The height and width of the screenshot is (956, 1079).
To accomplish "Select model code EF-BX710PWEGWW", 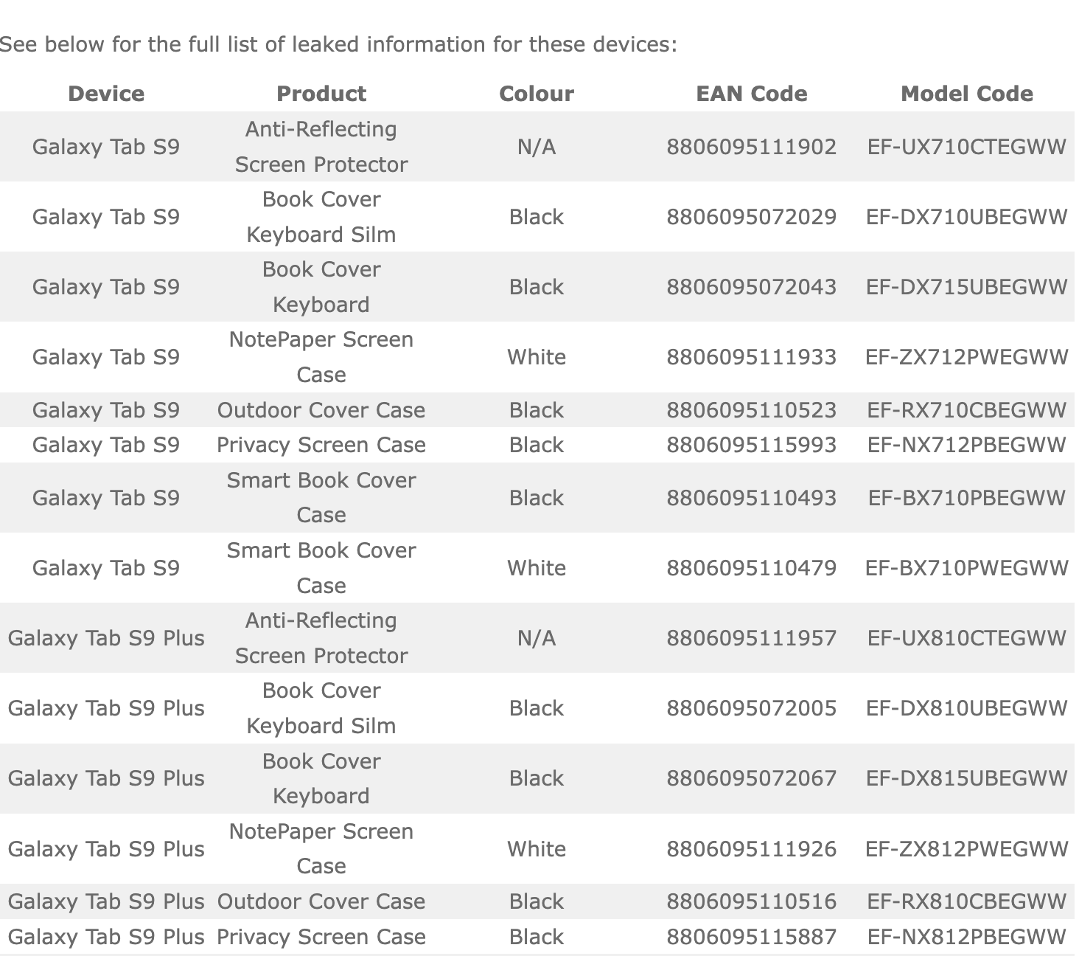I will 967,568.
